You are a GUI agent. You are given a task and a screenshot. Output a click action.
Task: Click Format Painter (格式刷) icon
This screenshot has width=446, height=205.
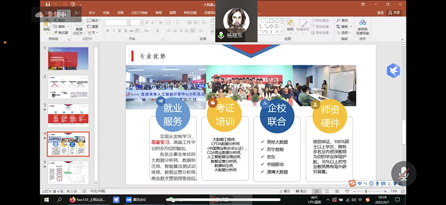61,33
